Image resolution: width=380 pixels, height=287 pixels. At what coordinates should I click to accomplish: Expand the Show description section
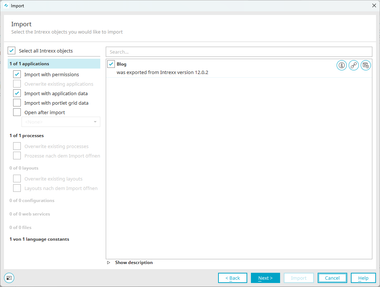click(109, 263)
